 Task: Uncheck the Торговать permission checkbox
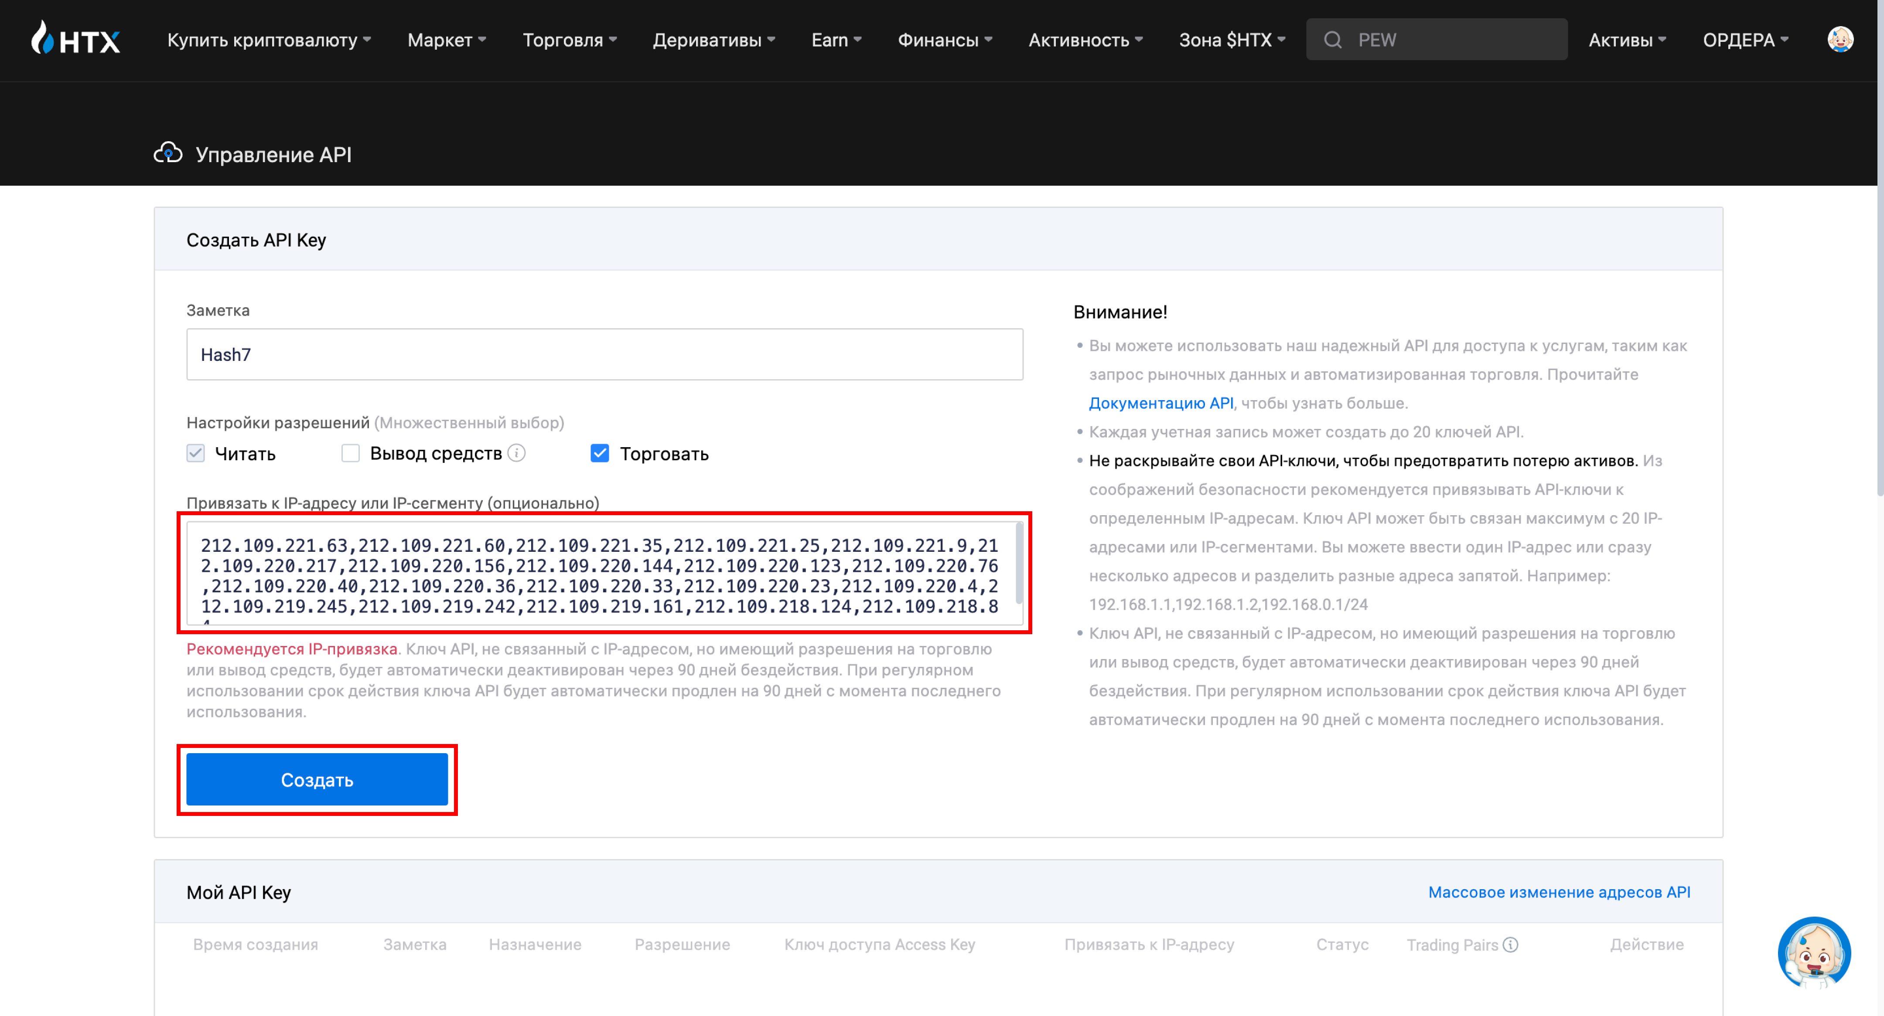(600, 453)
